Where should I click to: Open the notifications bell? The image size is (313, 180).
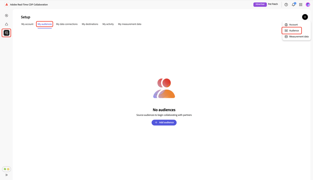293,5
